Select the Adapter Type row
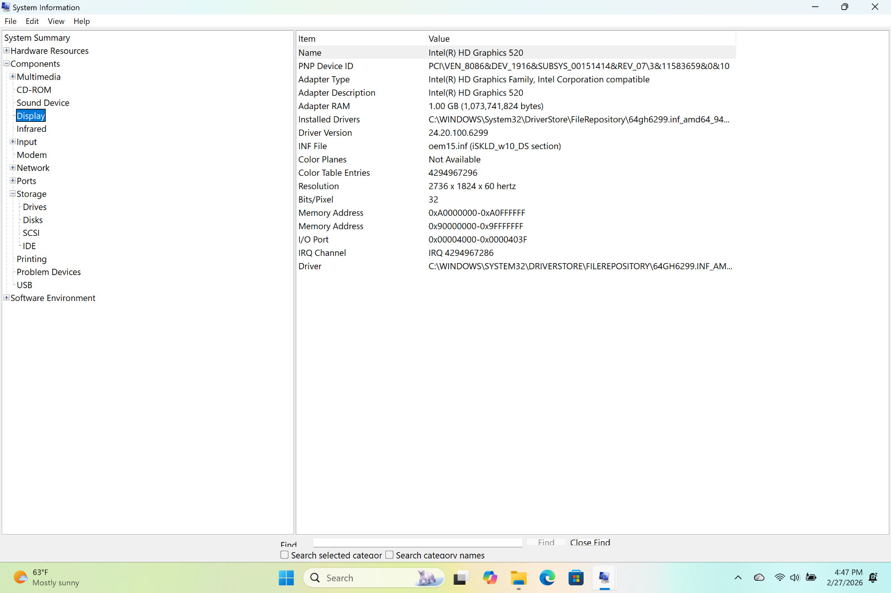The image size is (891, 593). 516,80
